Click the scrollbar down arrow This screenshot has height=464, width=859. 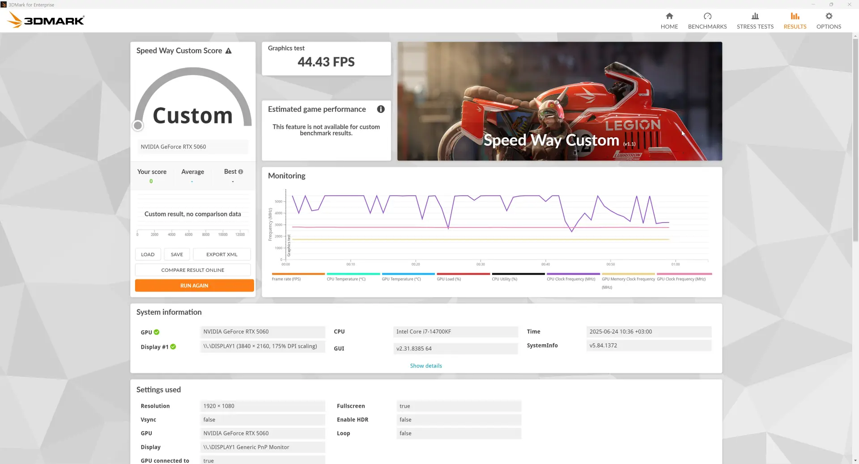[x=855, y=460]
